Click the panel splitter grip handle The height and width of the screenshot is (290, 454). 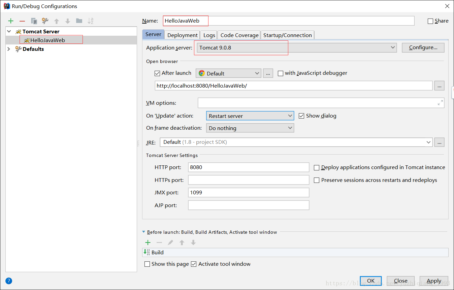(x=138, y=144)
